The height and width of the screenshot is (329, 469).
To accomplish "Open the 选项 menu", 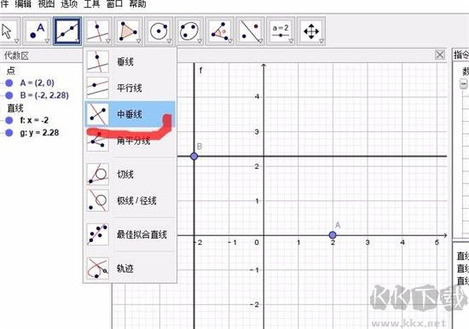I will pos(69,3).
